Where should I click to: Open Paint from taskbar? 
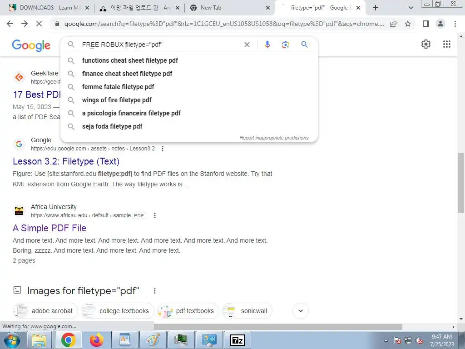(153, 340)
